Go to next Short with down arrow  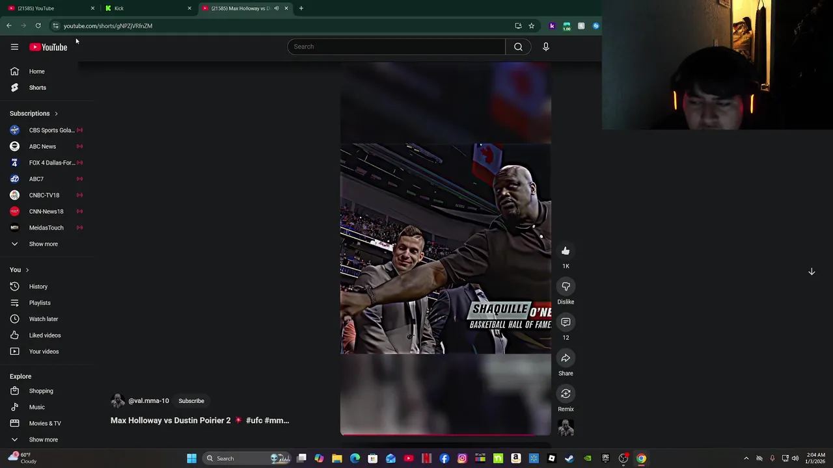[x=812, y=272]
